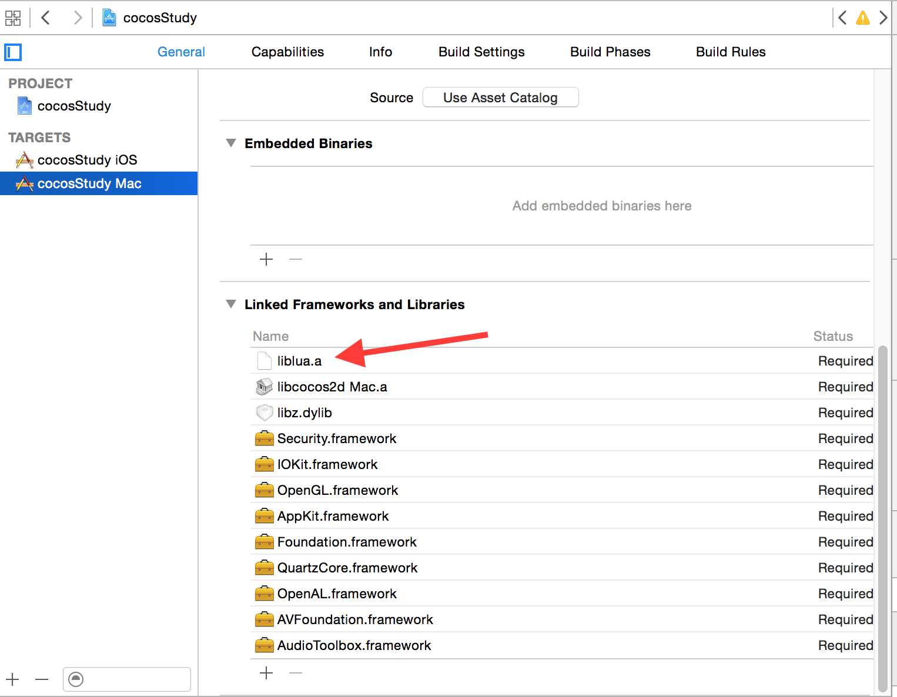Jump to next issue arrow
This screenshot has width=897, height=697.
pyautogui.click(x=883, y=18)
